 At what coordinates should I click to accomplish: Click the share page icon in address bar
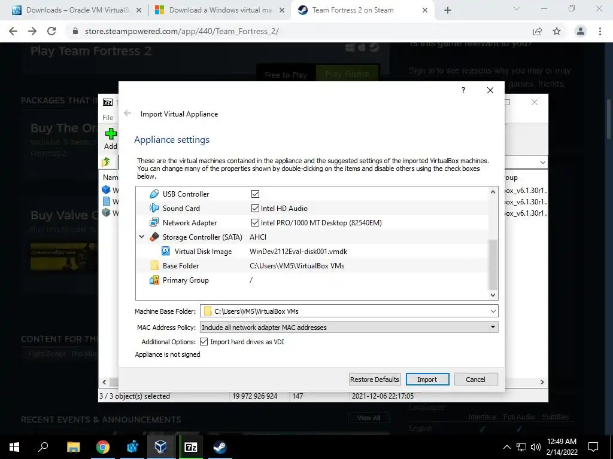[538, 31]
